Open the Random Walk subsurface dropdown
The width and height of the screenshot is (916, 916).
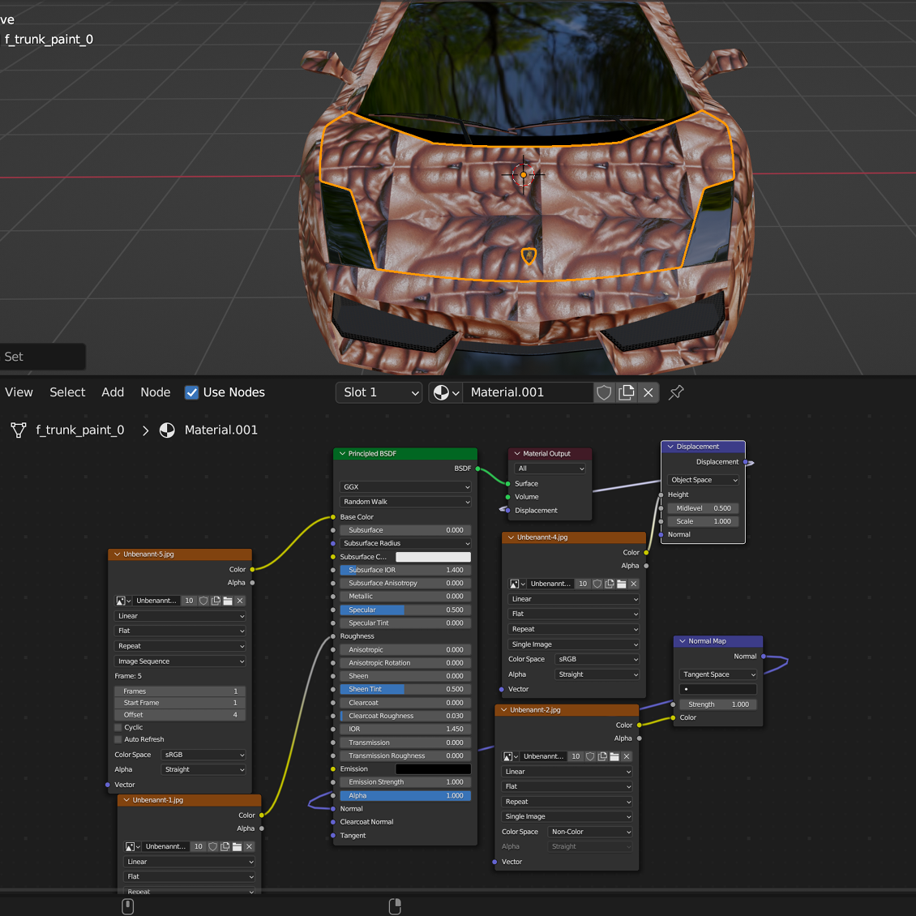pyautogui.click(x=405, y=502)
